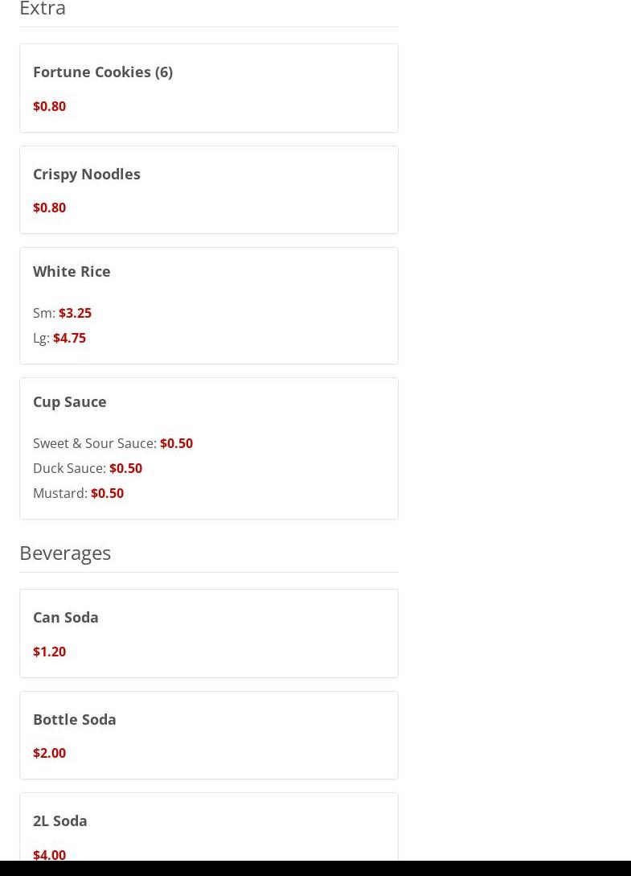The height and width of the screenshot is (876, 631).
Task: Click the Beverages section heading
Action: pyautogui.click(x=65, y=553)
